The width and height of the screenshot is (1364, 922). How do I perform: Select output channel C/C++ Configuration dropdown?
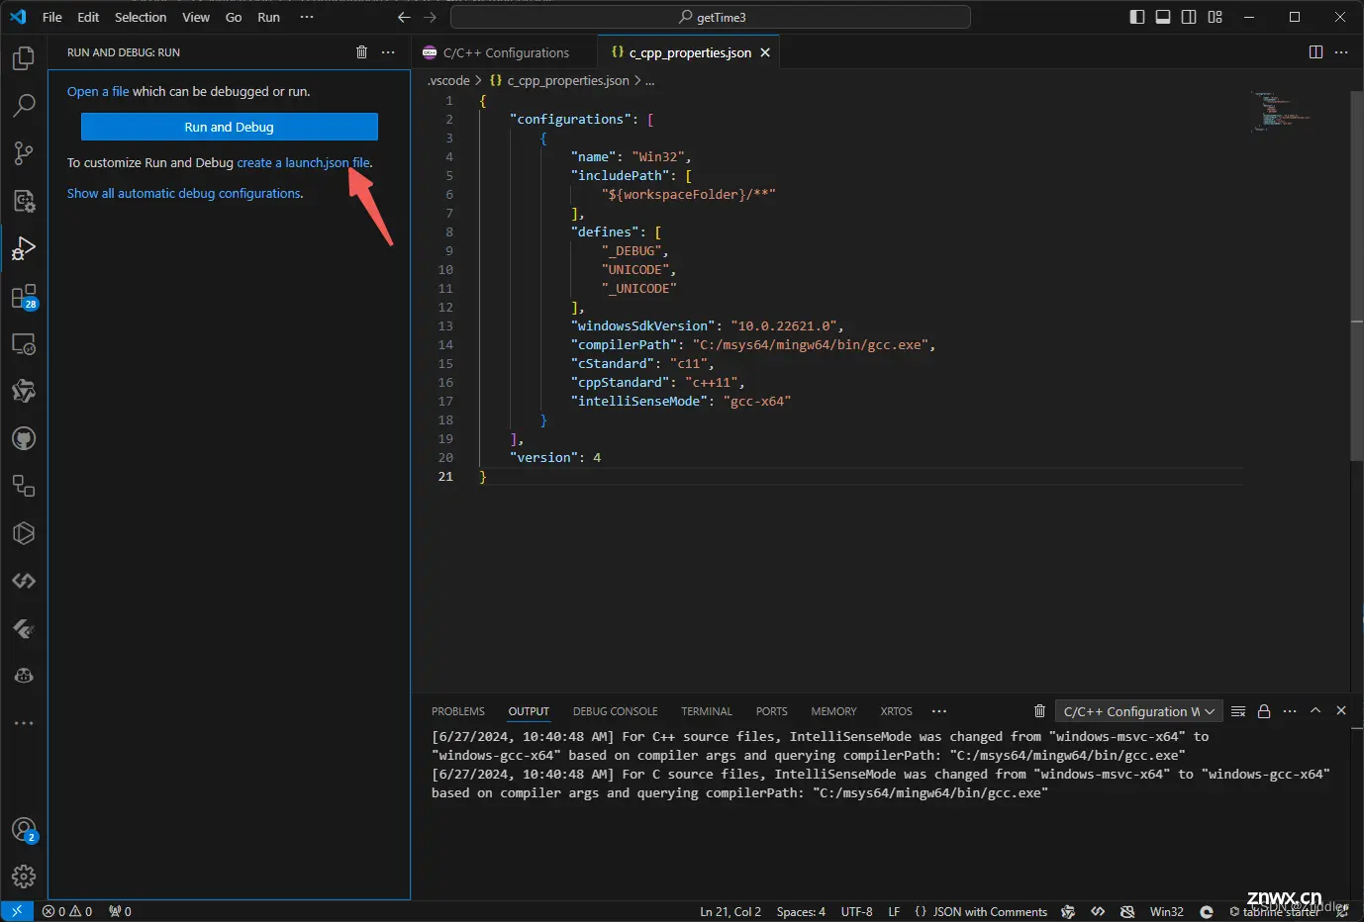click(x=1137, y=711)
